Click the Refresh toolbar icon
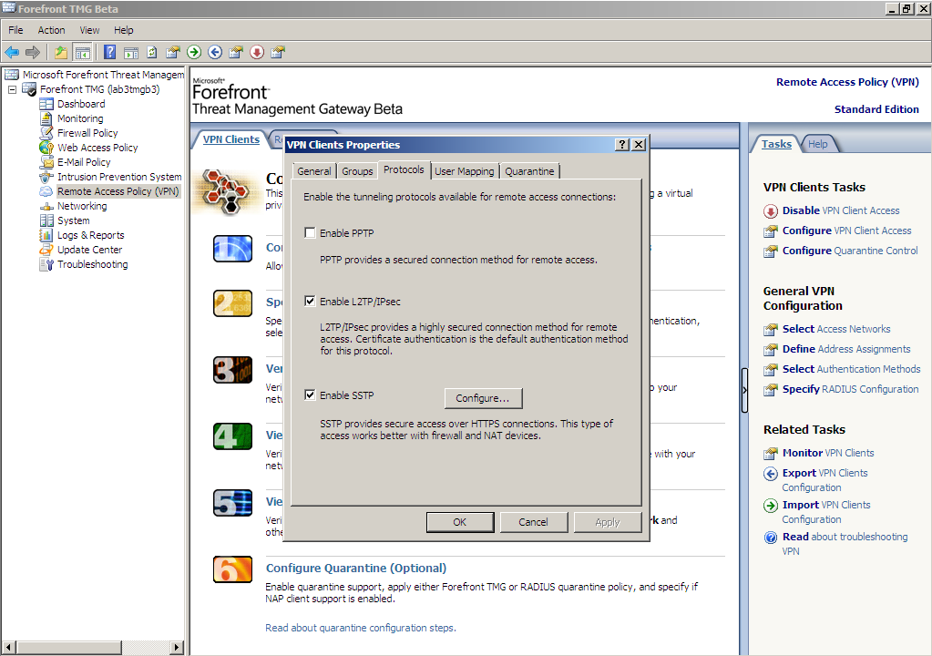This screenshot has height=656, width=932. coord(152,52)
